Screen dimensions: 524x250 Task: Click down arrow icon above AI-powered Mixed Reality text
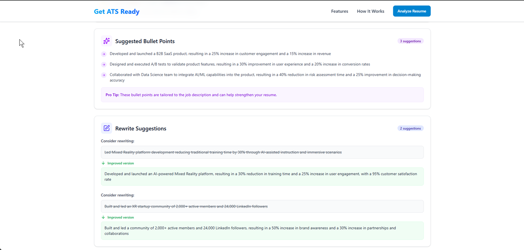[103, 163]
